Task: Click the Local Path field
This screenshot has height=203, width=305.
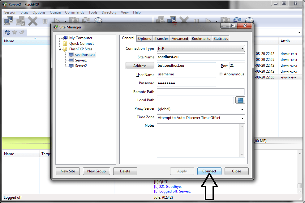Action: point(195,100)
